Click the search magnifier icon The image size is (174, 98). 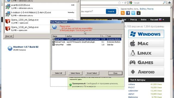point(164,3)
